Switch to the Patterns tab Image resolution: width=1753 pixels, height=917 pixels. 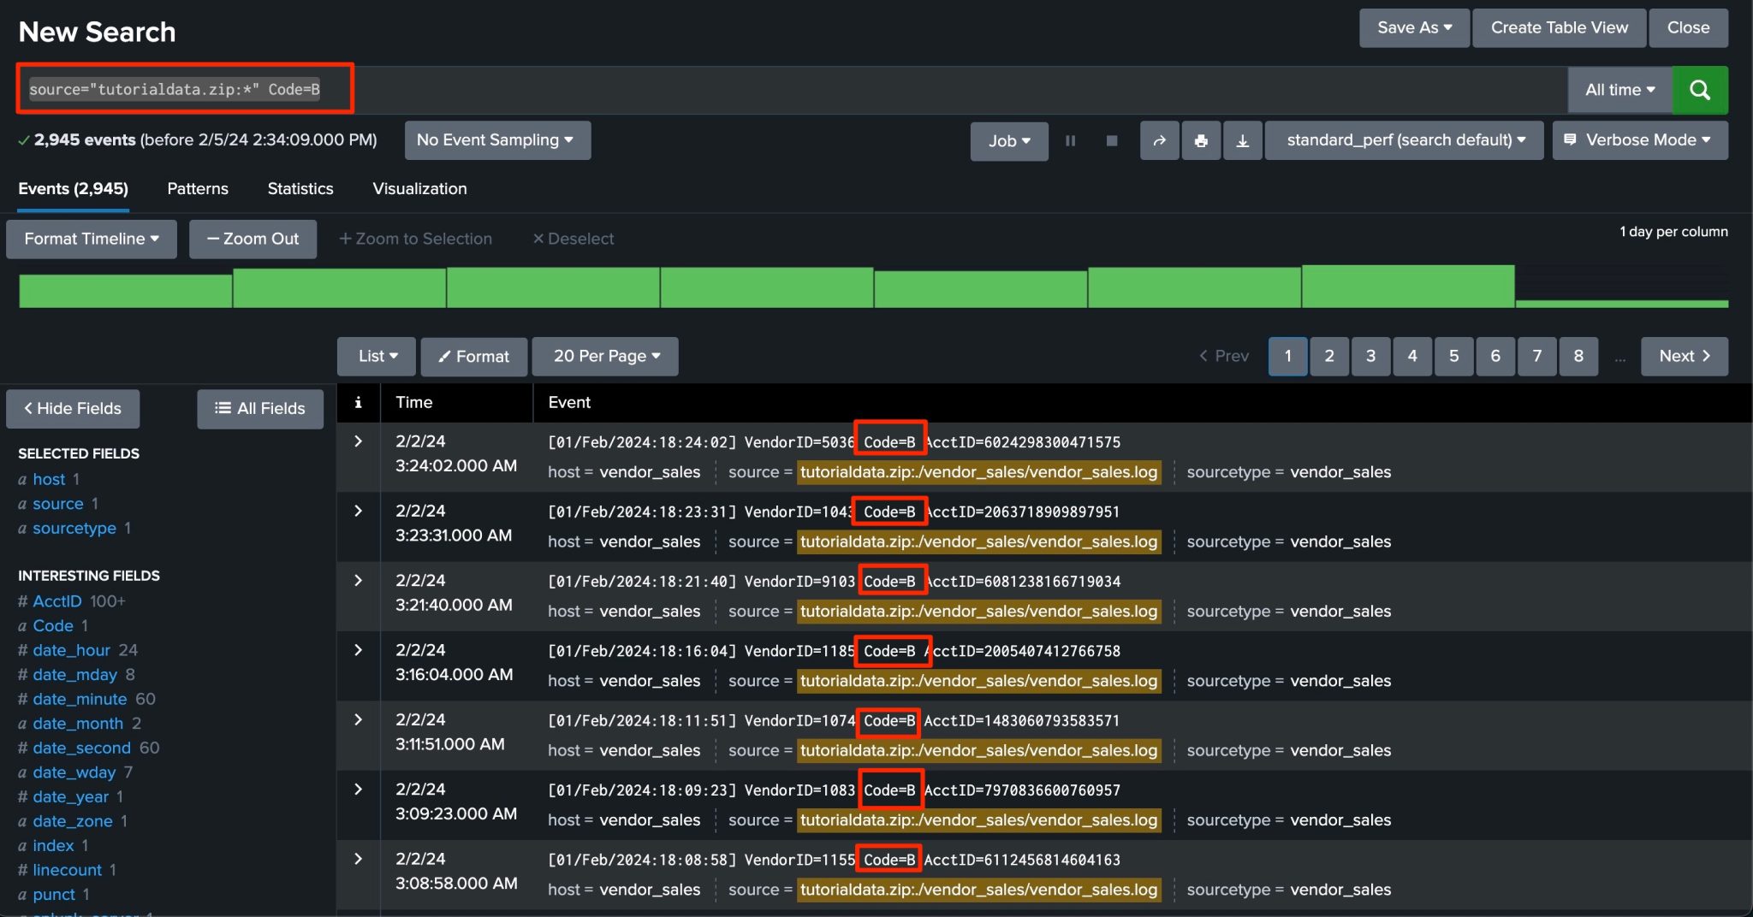197,188
